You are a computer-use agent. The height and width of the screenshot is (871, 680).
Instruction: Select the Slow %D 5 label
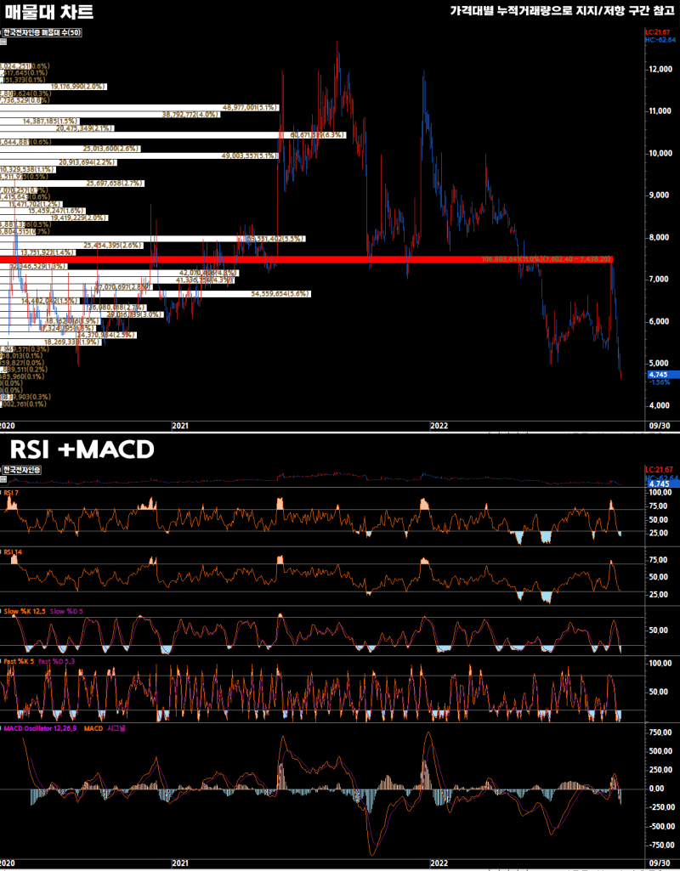(67, 611)
